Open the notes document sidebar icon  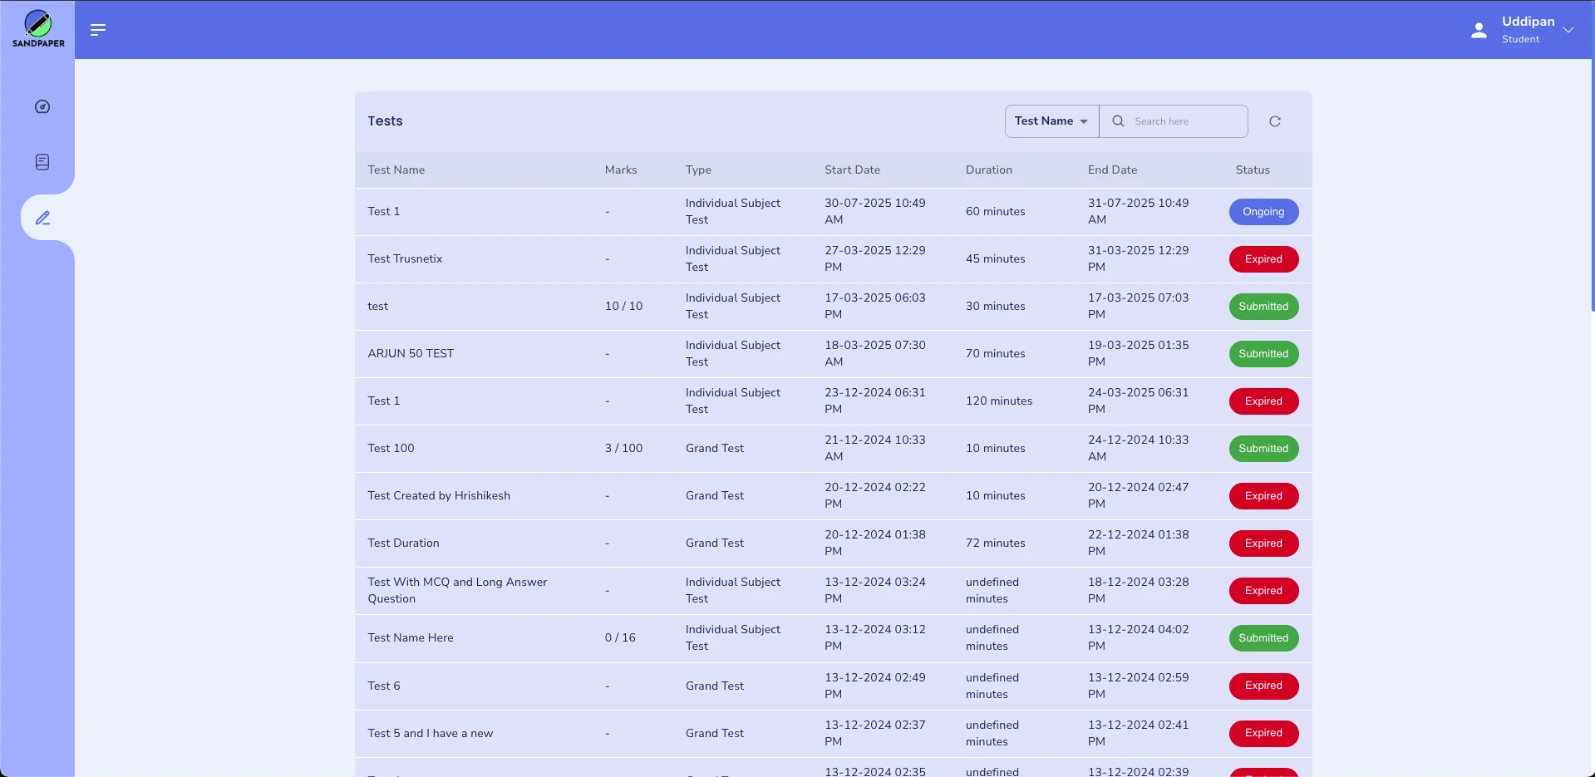(x=42, y=162)
